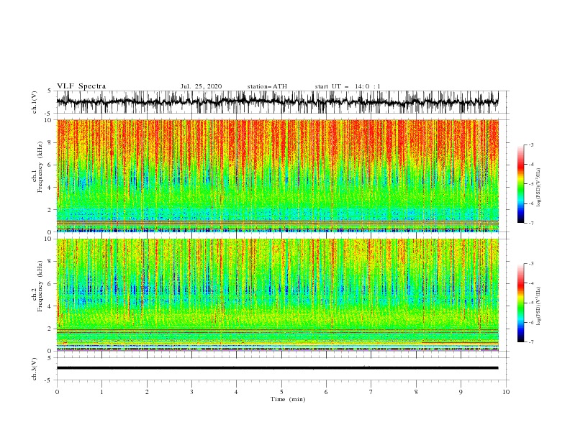Click inside the ch.1 spectrogram panel

point(277,175)
